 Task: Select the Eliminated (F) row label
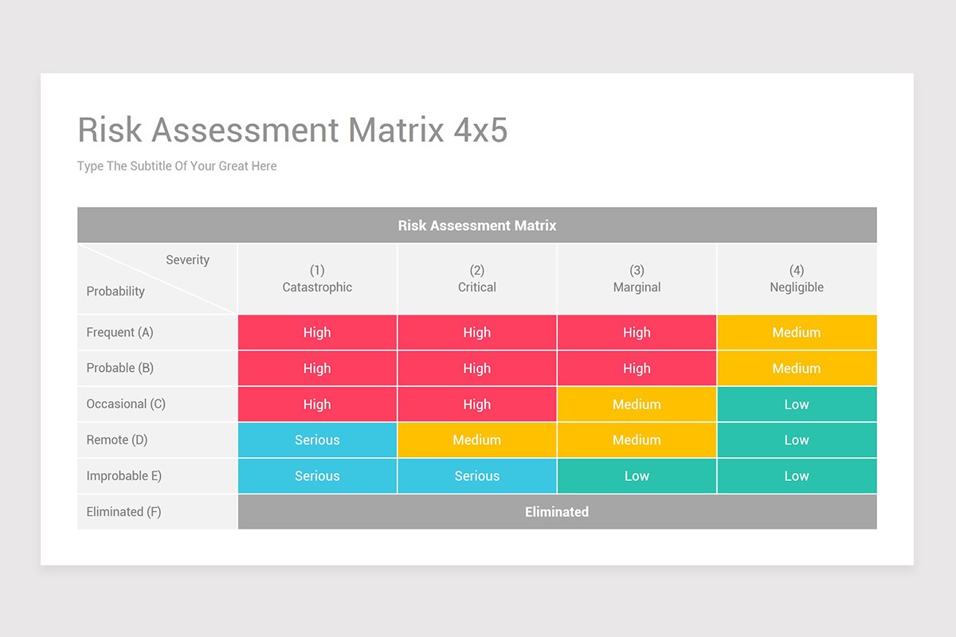click(123, 511)
